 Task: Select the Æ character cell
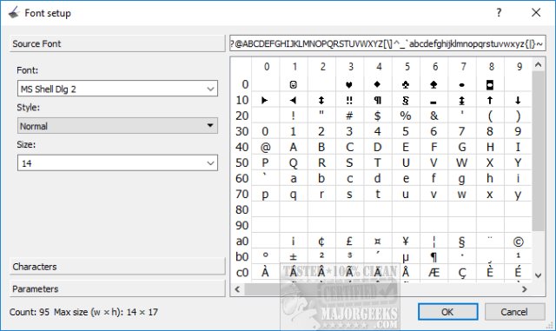tap(434, 272)
